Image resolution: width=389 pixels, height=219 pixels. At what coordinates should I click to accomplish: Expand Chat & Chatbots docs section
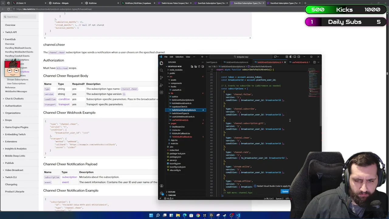(14, 99)
